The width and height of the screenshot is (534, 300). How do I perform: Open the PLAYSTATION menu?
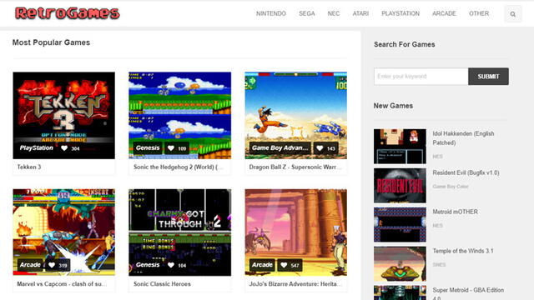click(400, 13)
